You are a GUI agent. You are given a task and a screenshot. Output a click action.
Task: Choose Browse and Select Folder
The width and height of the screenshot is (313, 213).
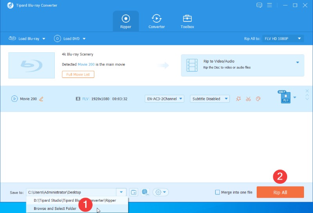[x=77, y=208]
